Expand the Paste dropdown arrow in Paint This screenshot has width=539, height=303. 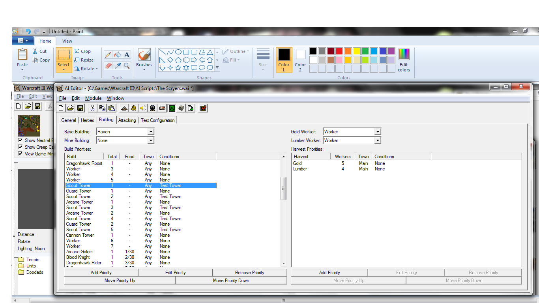(22, 69)
